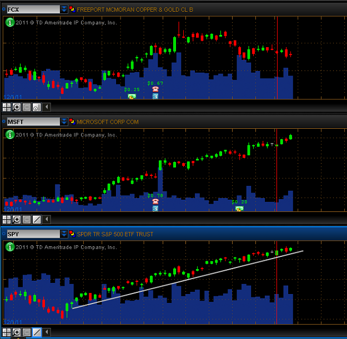
Task: Select trendline drawing tool in SPY toolbar
Action: (37, 332)
